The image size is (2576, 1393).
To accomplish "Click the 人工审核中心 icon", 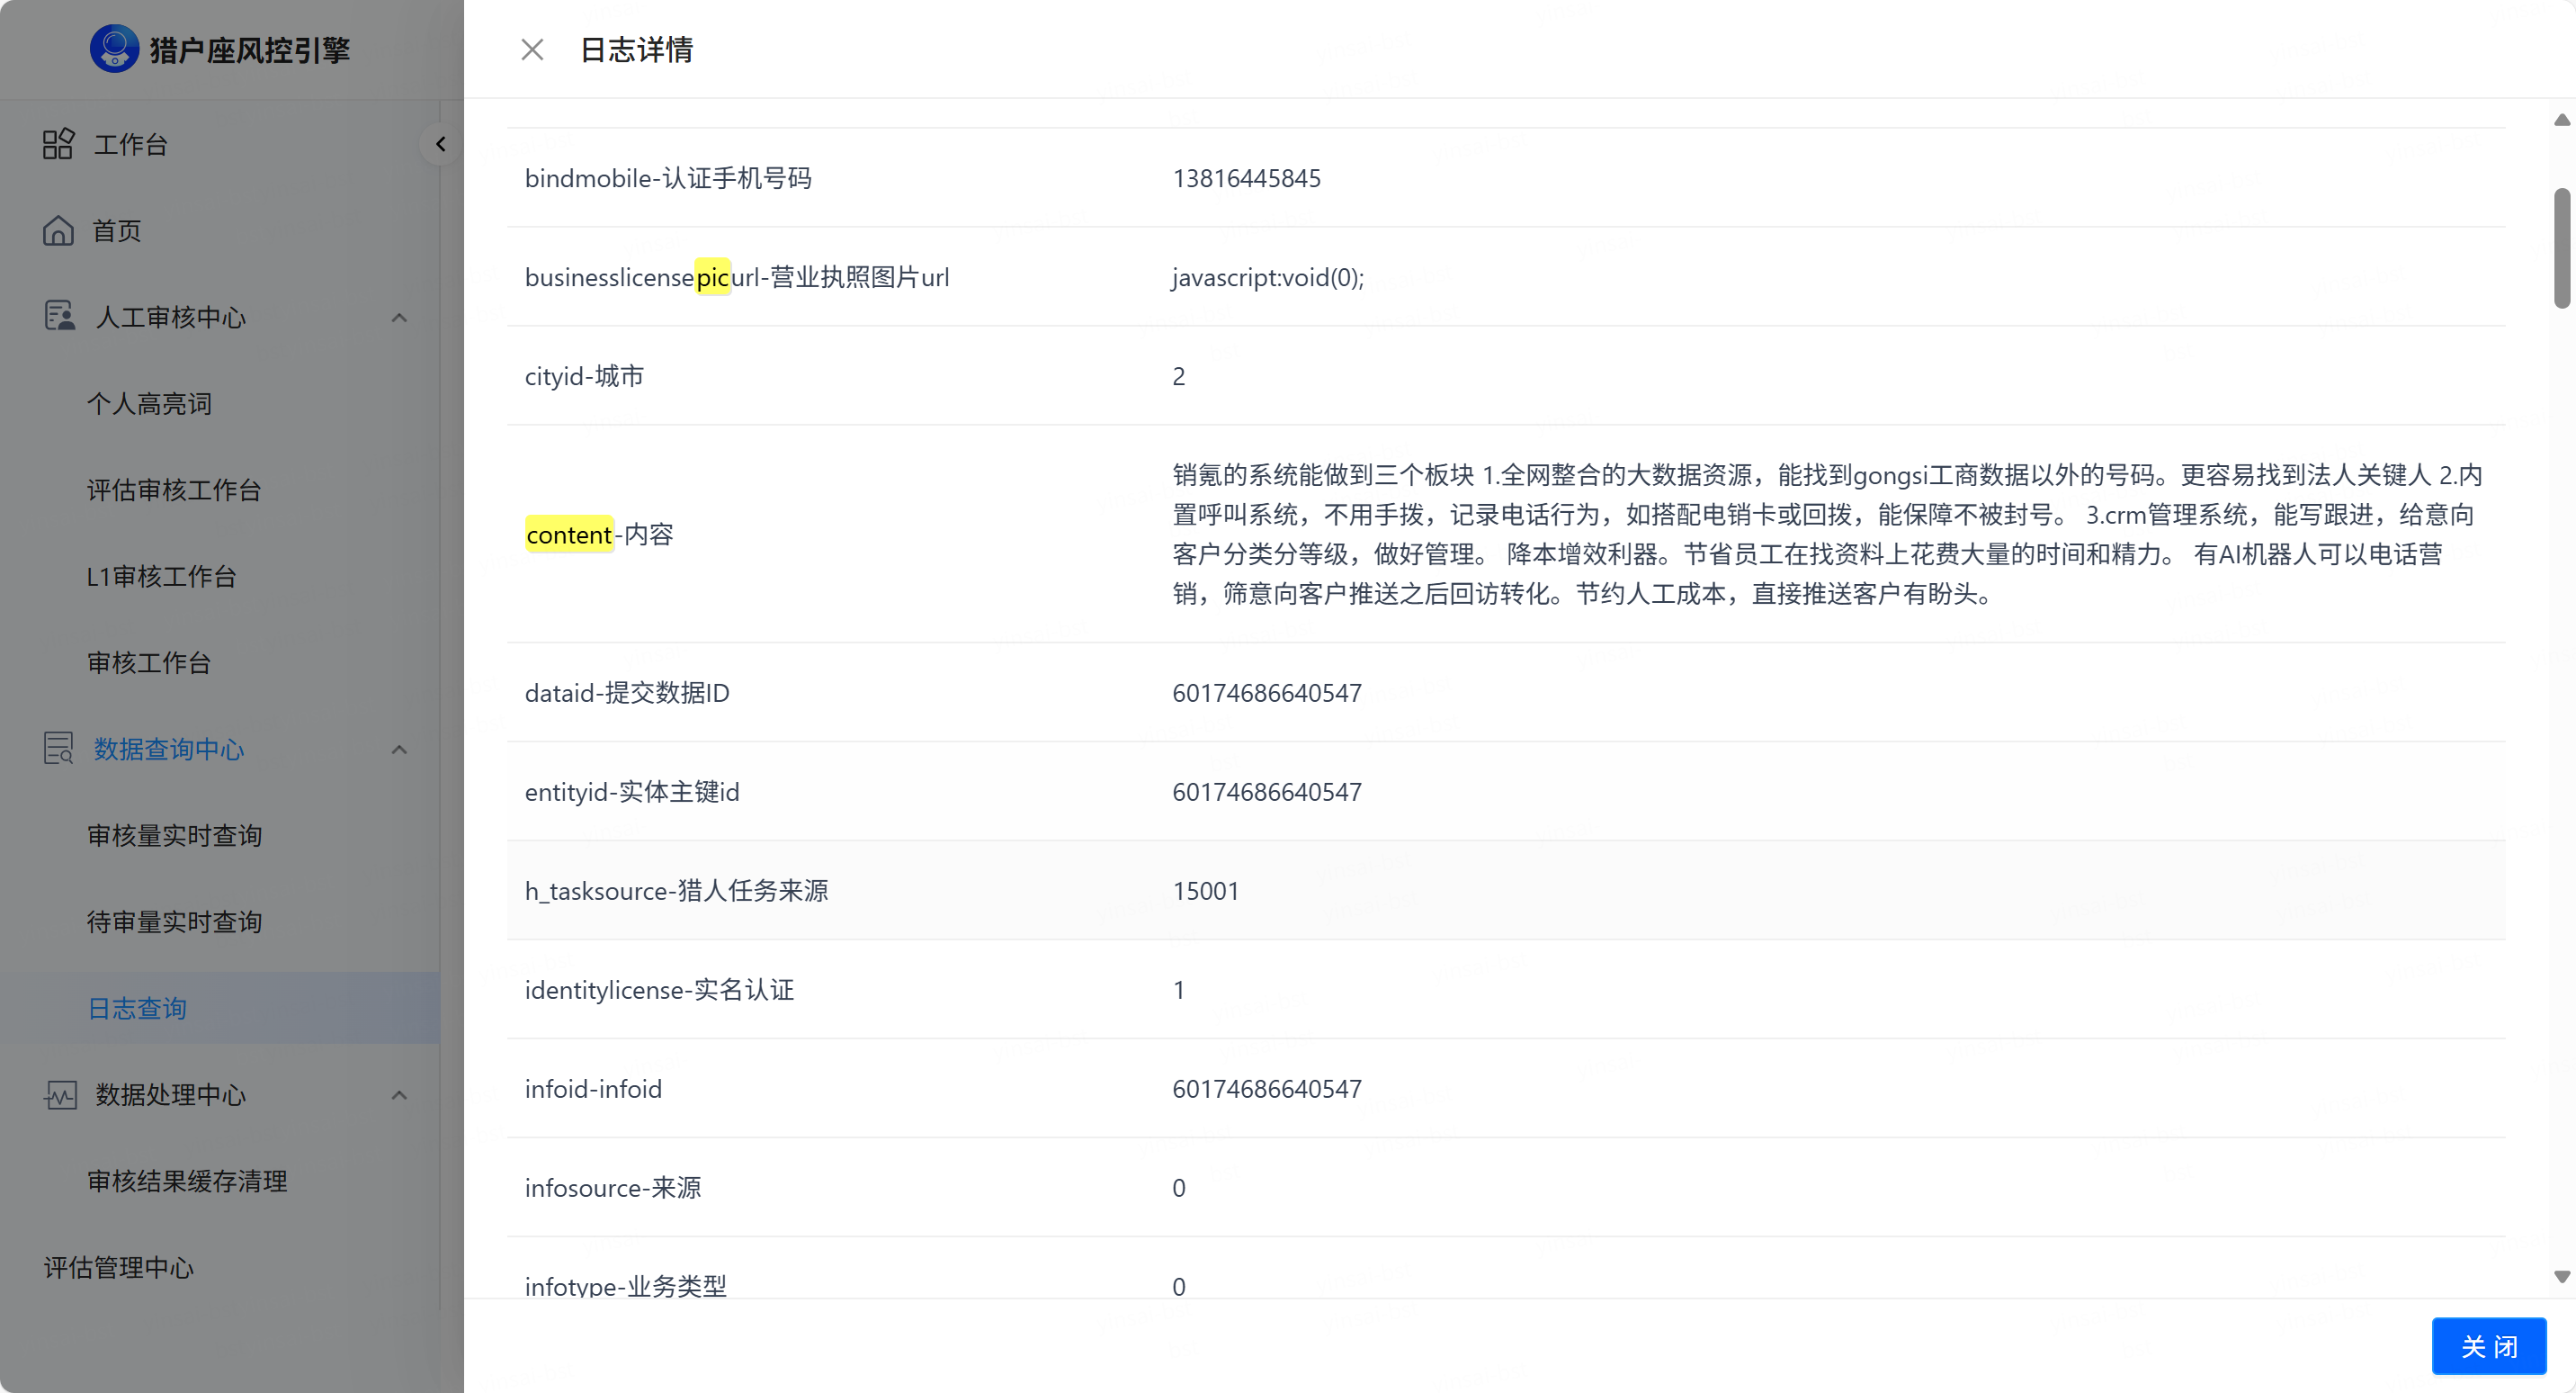I will pos(59,316).
